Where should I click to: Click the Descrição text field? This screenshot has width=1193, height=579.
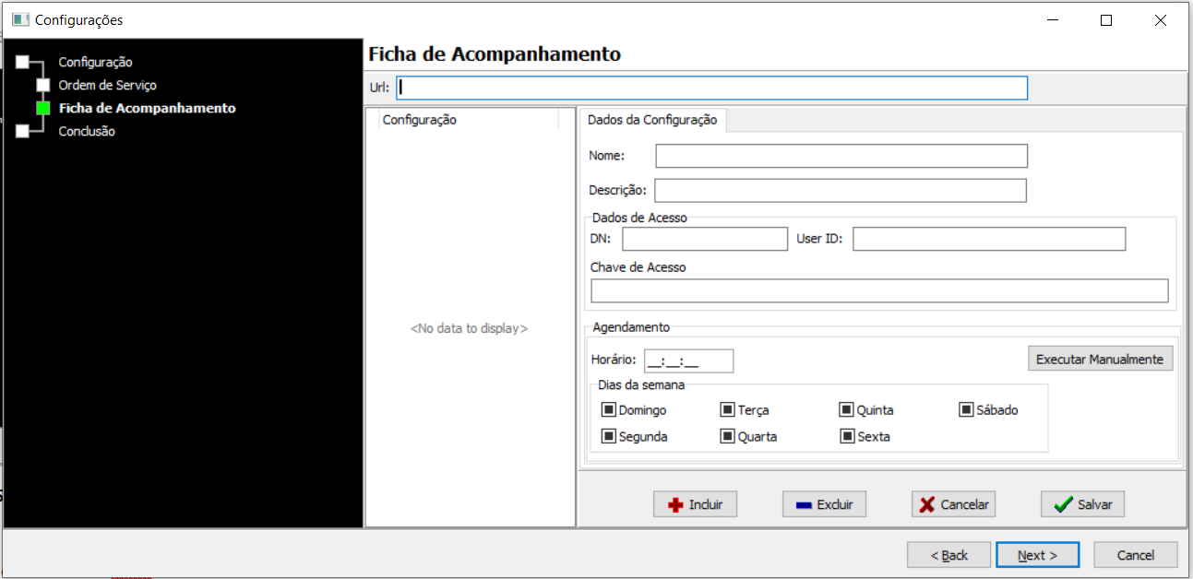pyautogui.click(x=840, y=190)
